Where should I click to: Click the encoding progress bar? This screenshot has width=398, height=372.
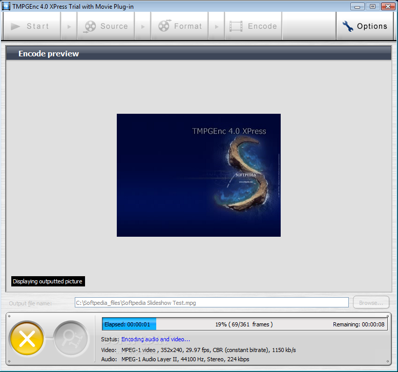[245, 324]
